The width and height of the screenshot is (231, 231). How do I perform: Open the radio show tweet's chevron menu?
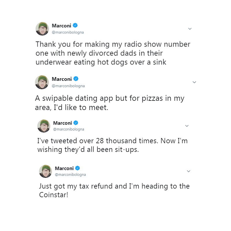coord(190,29)
